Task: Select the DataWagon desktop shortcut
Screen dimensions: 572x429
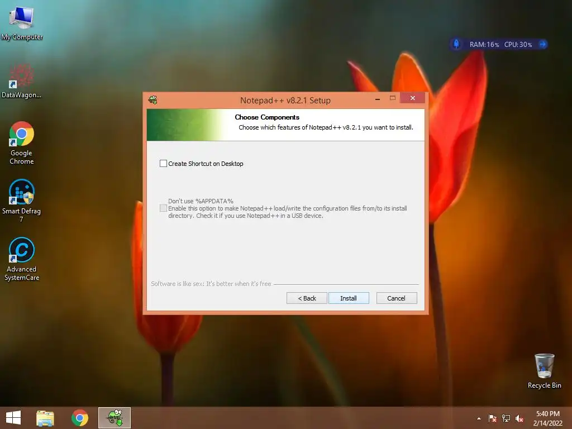Action: (22, 81)
